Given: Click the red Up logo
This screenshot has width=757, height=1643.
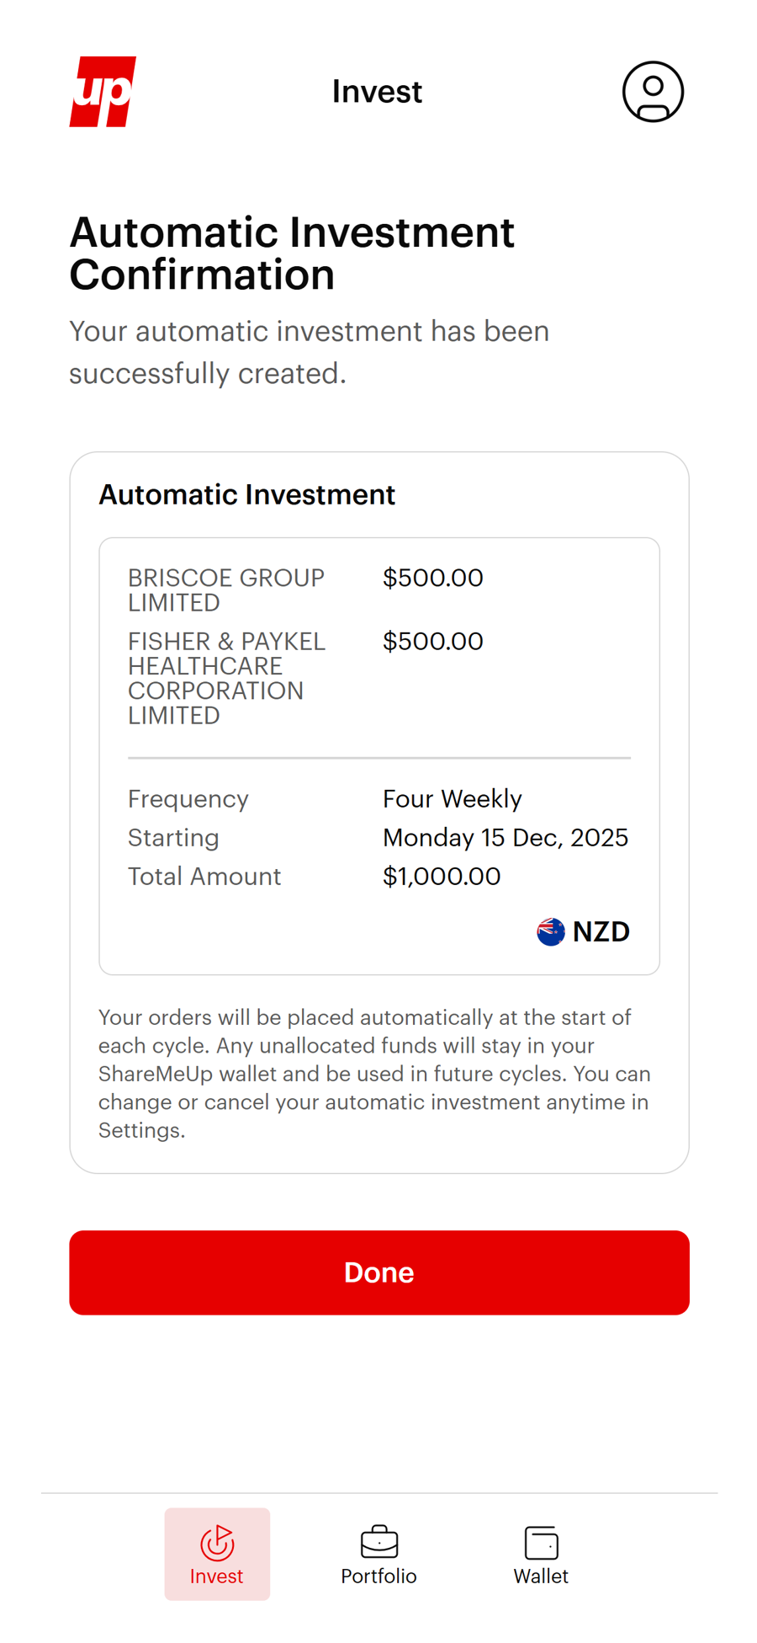Looking at the screenshot, I should coord(103,92).
